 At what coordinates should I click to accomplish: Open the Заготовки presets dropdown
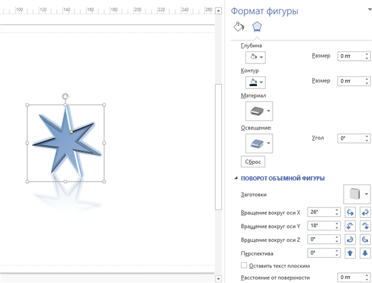pos(357,195)
